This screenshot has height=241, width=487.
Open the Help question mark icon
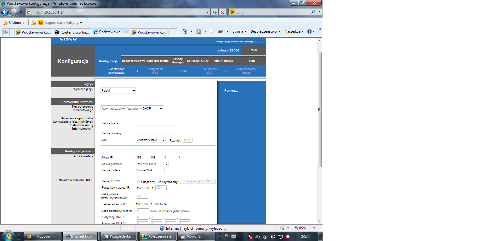click(x=309, y=31)
